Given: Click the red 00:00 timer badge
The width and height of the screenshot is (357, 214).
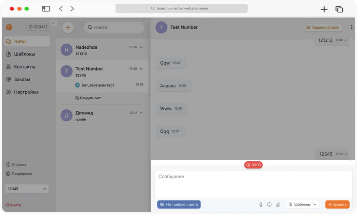Looking at the screenshot, I should (253, 165).
